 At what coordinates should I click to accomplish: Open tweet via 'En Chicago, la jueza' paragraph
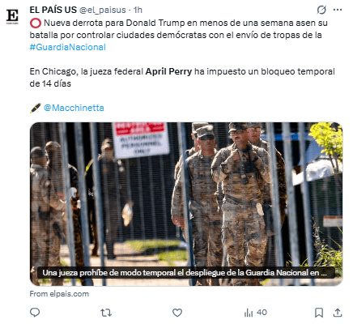(x=182, y=78)
